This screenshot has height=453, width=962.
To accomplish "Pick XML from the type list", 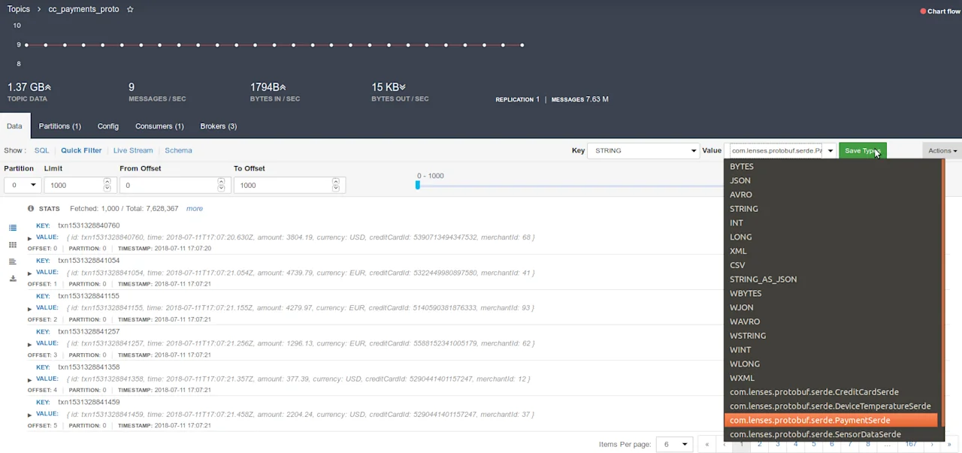I will point(830,251).
